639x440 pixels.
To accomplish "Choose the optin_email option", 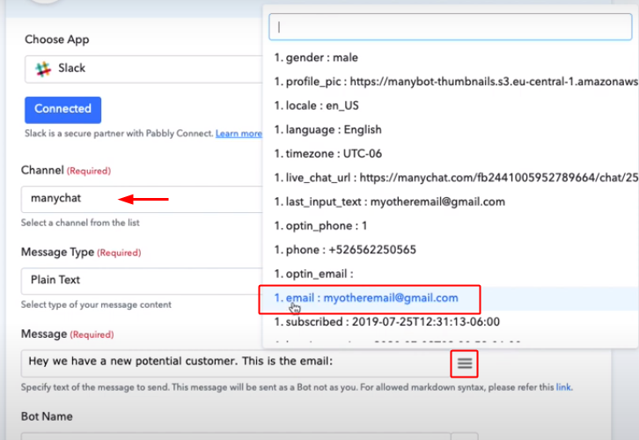I will point(451,275).
